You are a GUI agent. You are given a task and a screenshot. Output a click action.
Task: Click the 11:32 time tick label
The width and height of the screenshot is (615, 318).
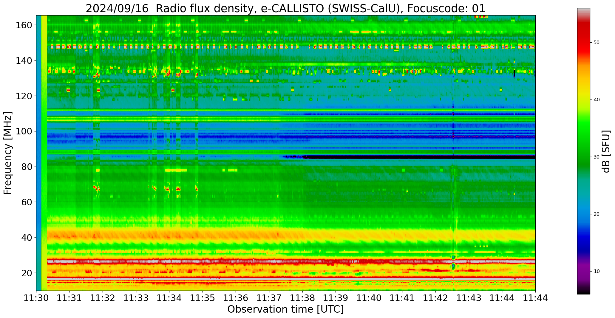[103, 298]
